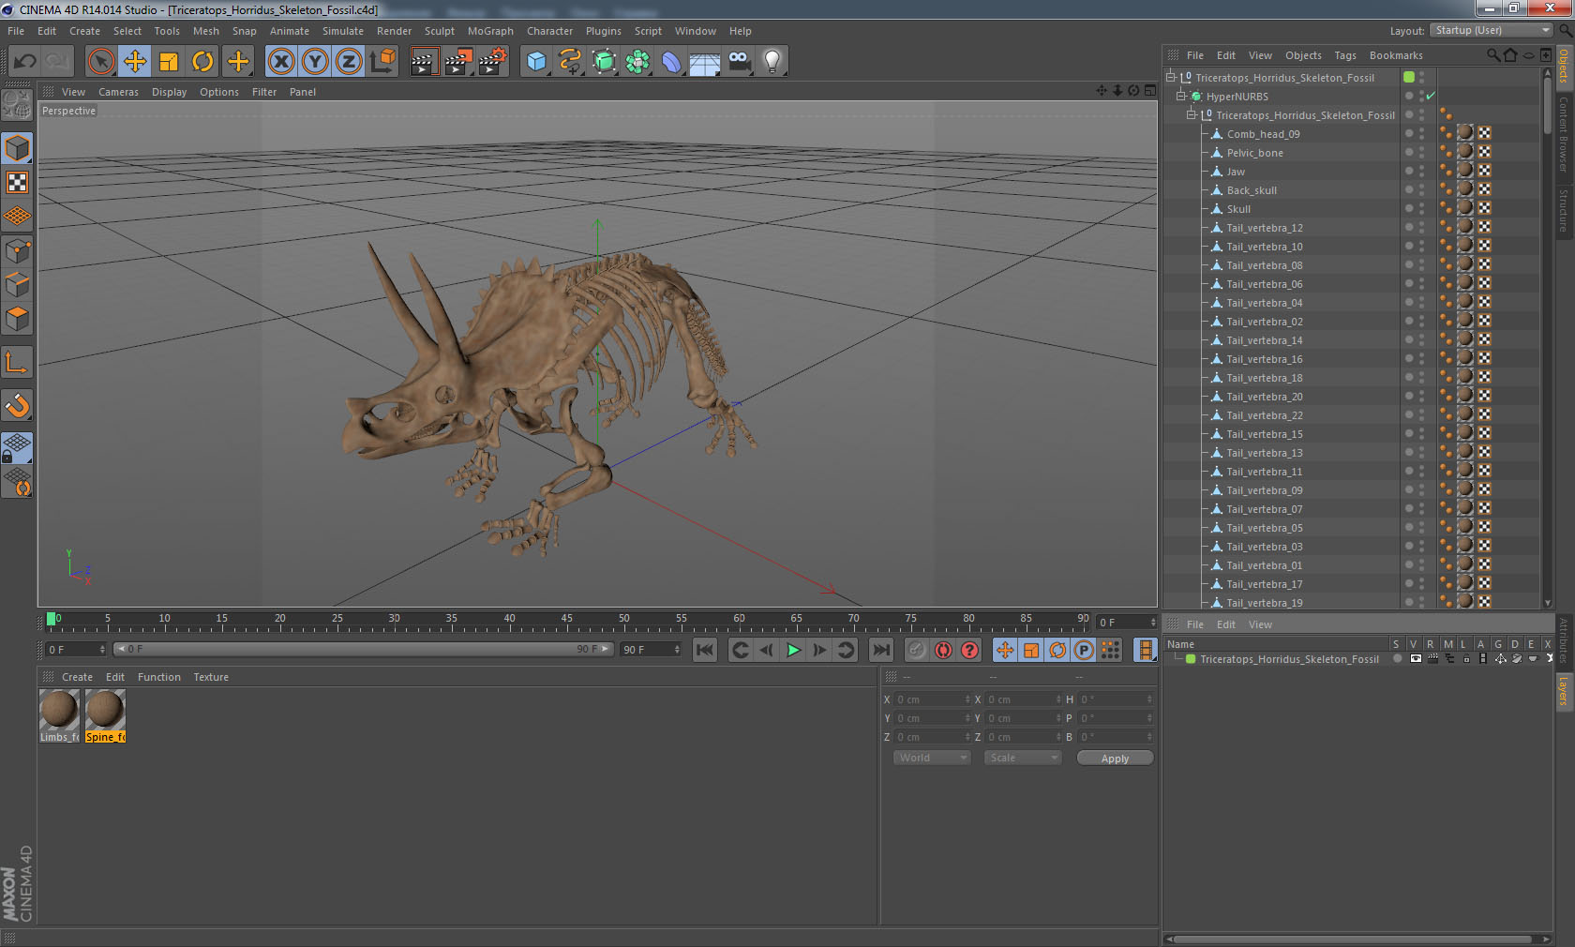Click the timeline preview range slider bar
This screenshot has height=947, width=1575.
click(363, 649)
